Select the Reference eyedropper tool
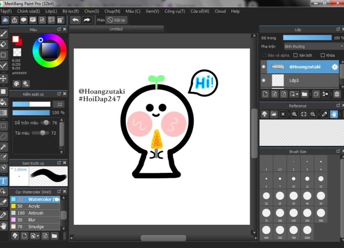344x248 pixels. [x=325, y=114]
